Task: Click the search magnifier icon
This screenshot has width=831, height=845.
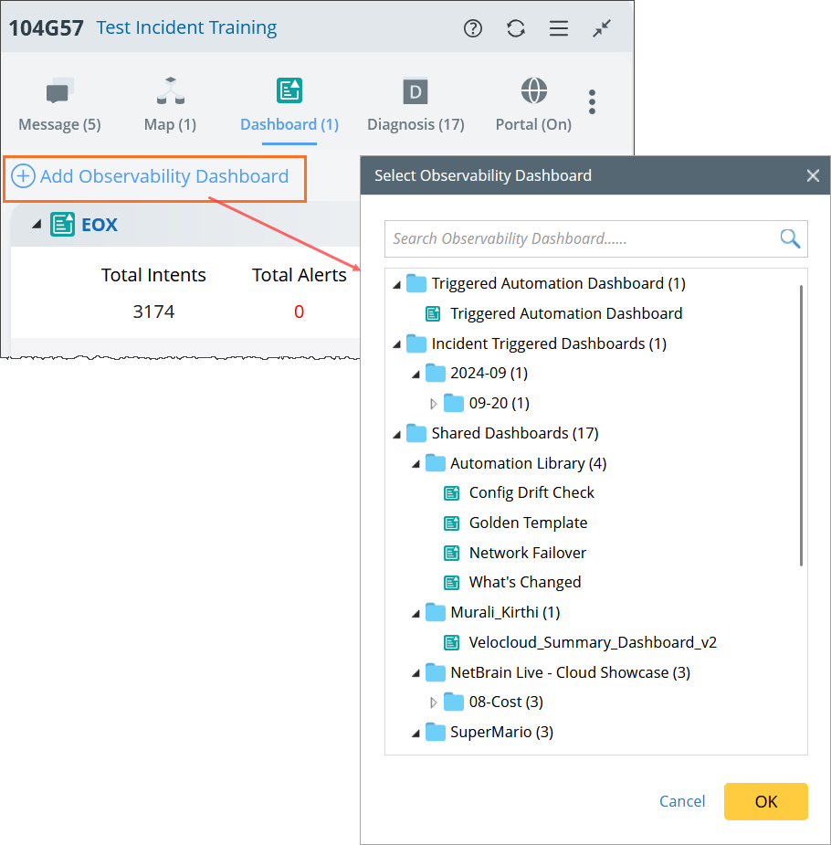Action: (789, 238)
